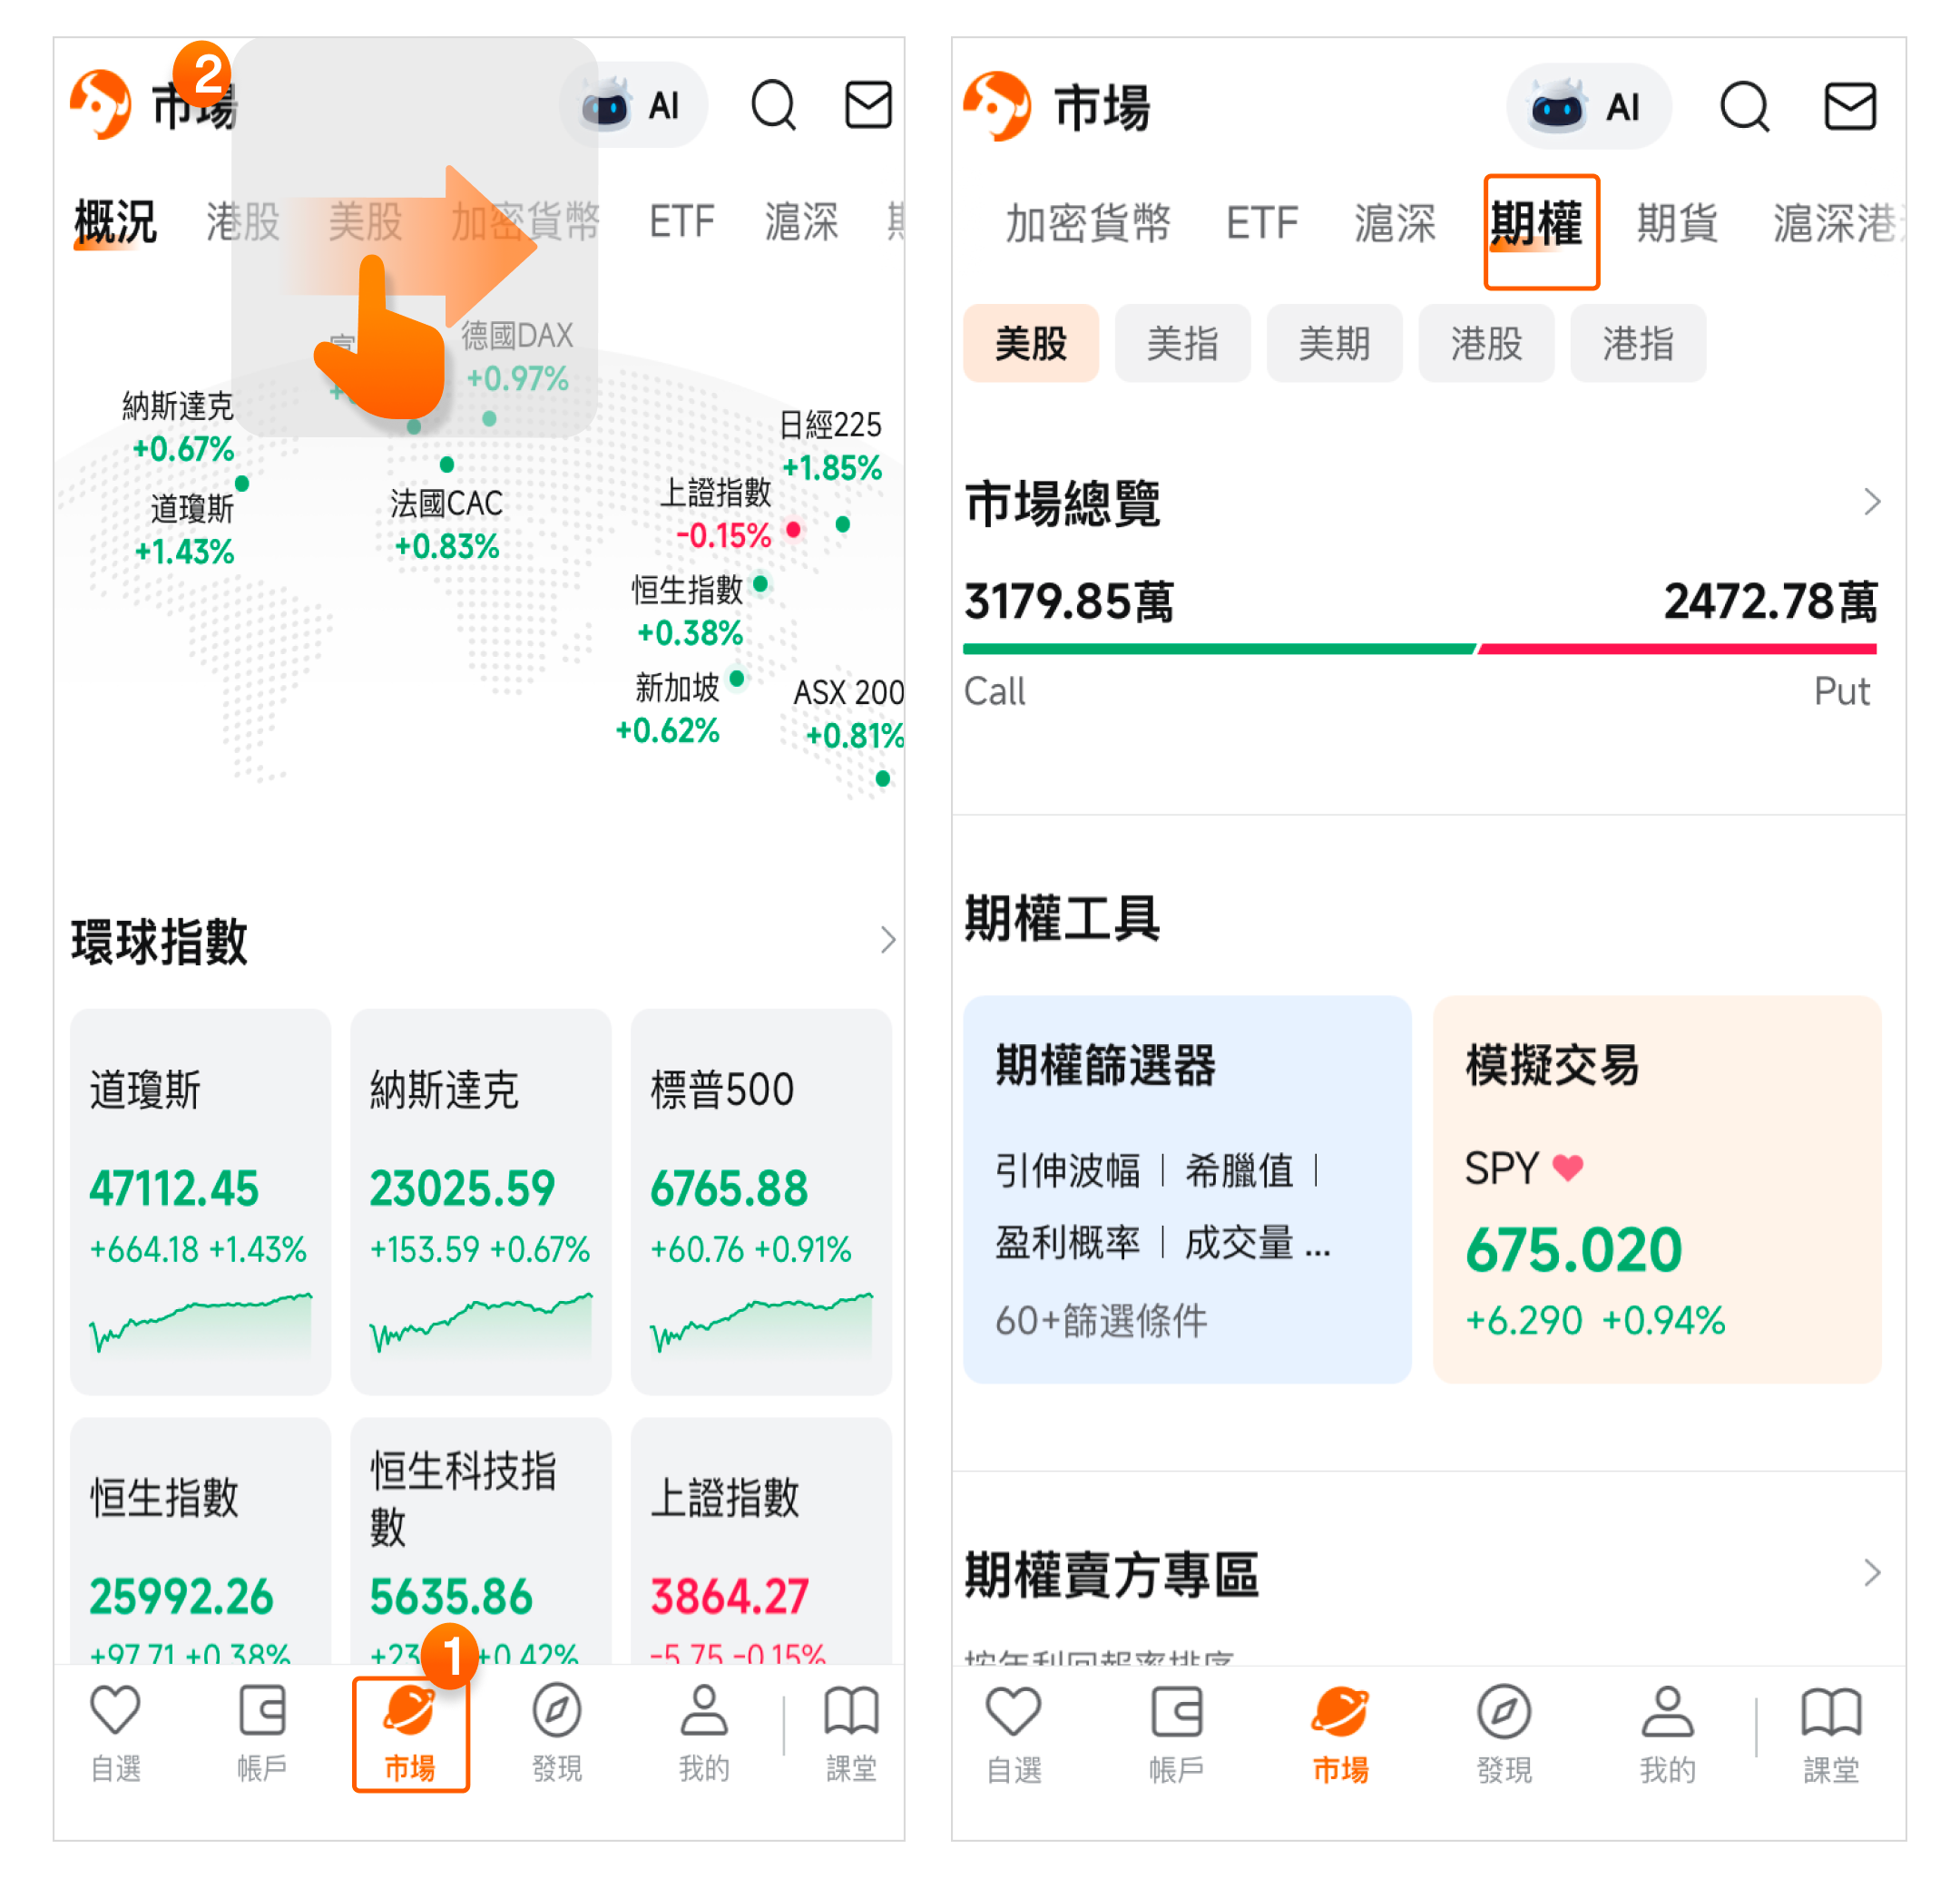Select the 美股 filter chip

click(1030, 344)
